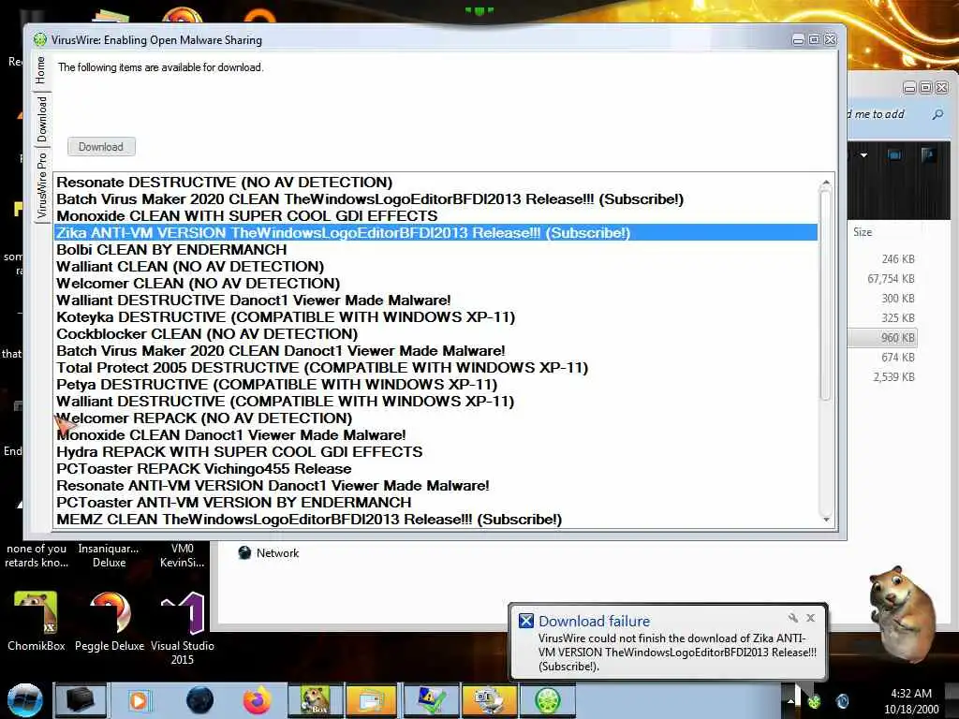The image size is (959, 719).
Task: Open Peggle Deluxe desktop shortcut
Action: (110, 620)
